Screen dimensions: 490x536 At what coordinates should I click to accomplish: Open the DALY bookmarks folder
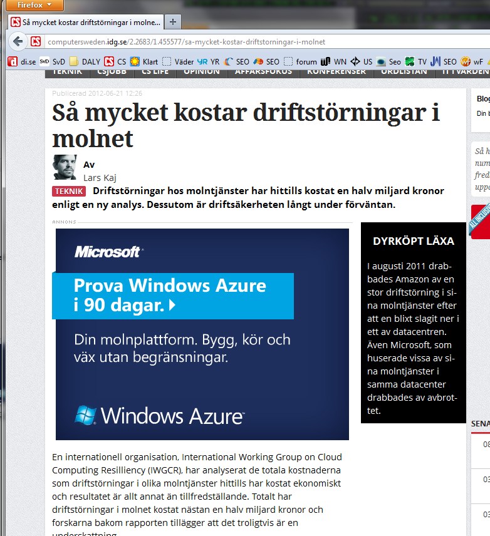pyautogui.click(x=85, y=61)
